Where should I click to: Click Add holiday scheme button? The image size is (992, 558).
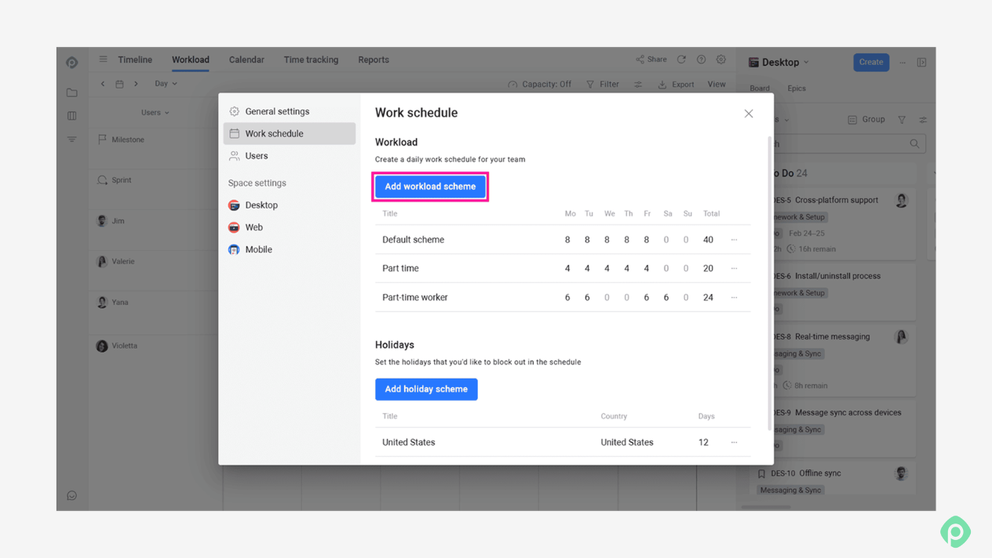[x=426, y=390]
